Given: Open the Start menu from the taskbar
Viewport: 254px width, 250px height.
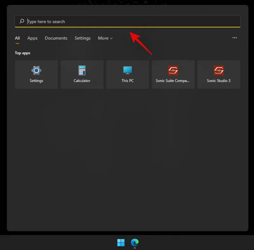Looking at the screenshot, I should 121,243.
